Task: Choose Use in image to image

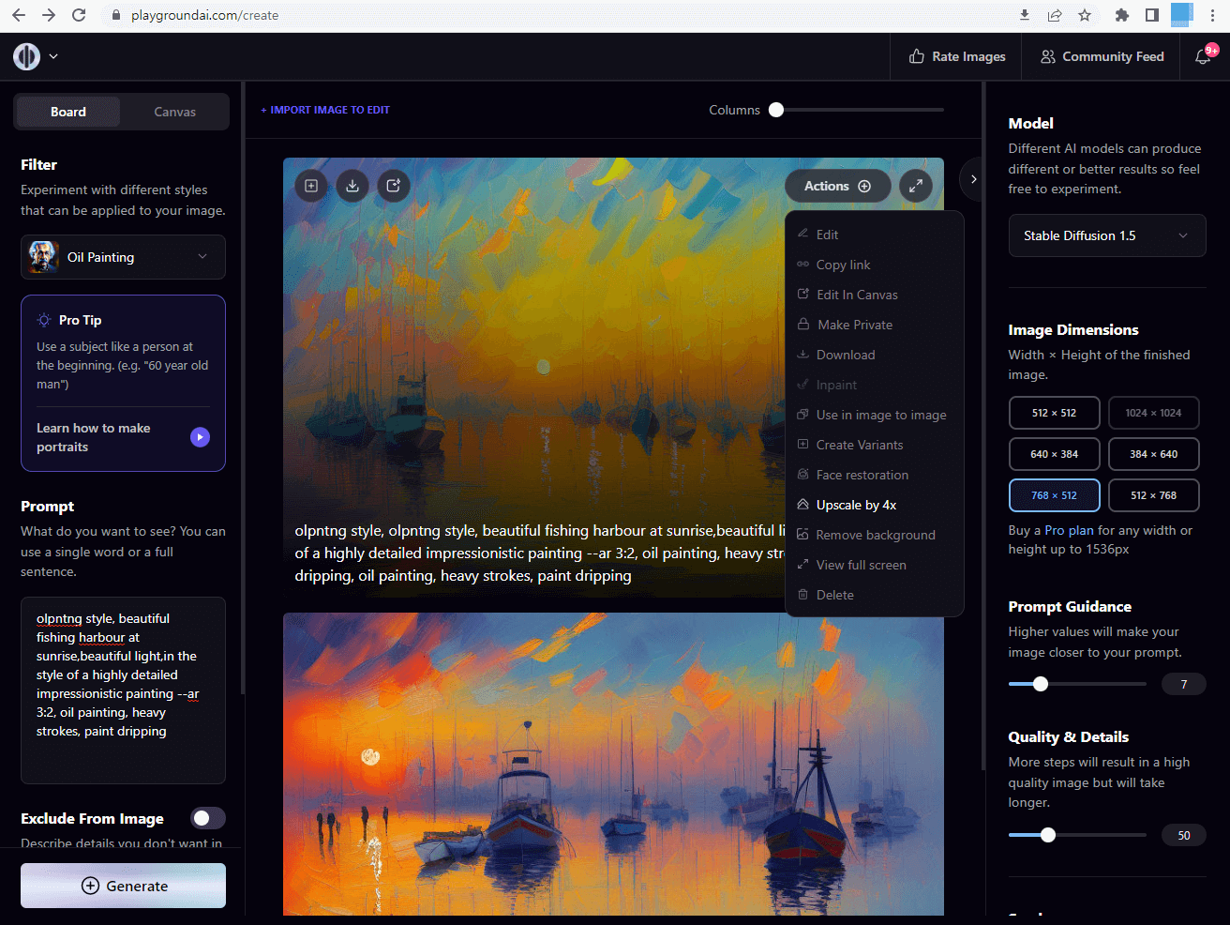Action: [x=874, y=415]
